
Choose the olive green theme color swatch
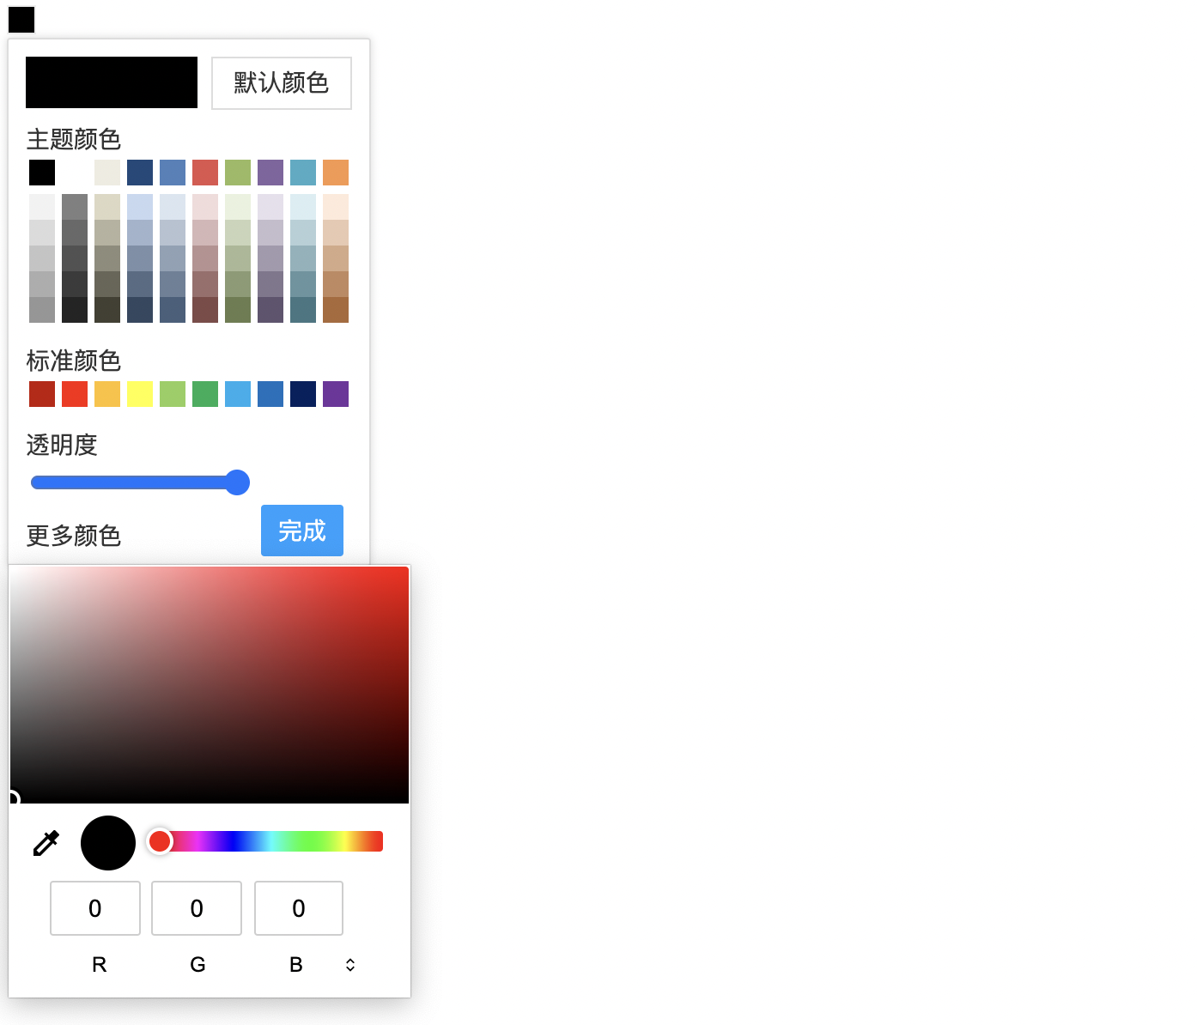tap(238, 173)
